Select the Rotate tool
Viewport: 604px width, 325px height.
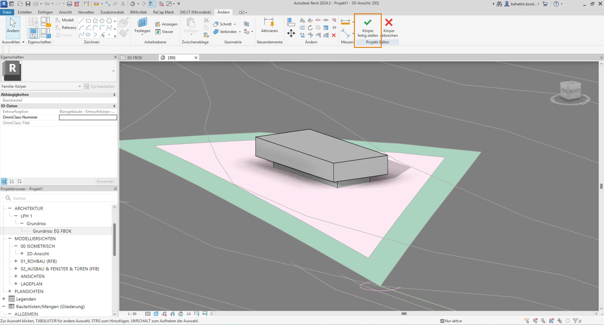point(310,28)
